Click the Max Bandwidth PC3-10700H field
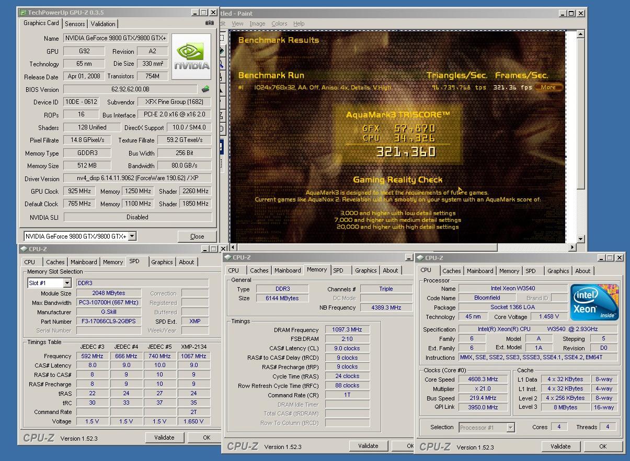Screen dimensions: 630x461 (109, 303)
